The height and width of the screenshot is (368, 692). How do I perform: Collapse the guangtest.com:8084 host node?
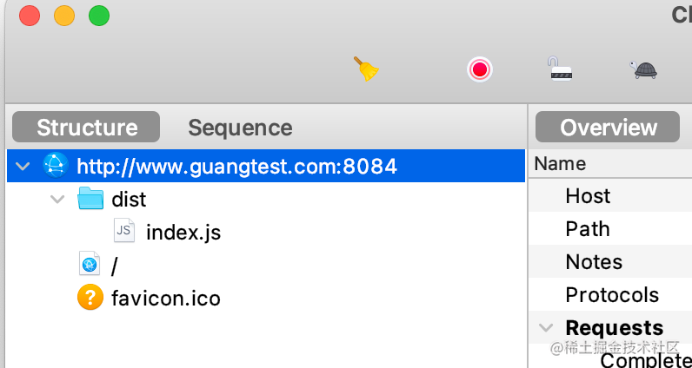[23, 166]
